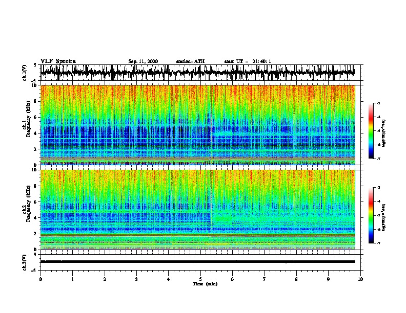Click the ch.1 voltage waveform trace panel
This screenshot has height=313, width=406.
pos(200,73)
